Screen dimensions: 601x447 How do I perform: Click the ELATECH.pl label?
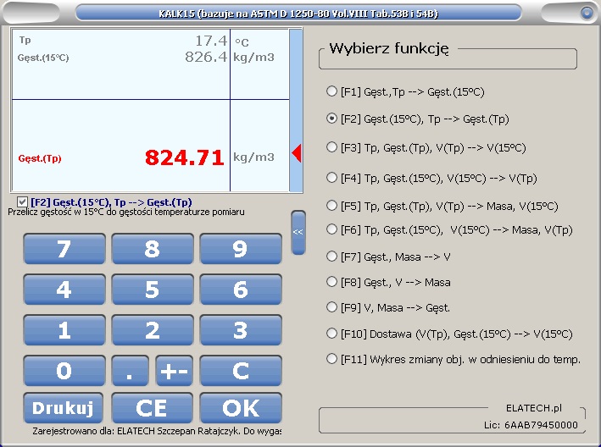pyautogui.click(x=534, y=408)
